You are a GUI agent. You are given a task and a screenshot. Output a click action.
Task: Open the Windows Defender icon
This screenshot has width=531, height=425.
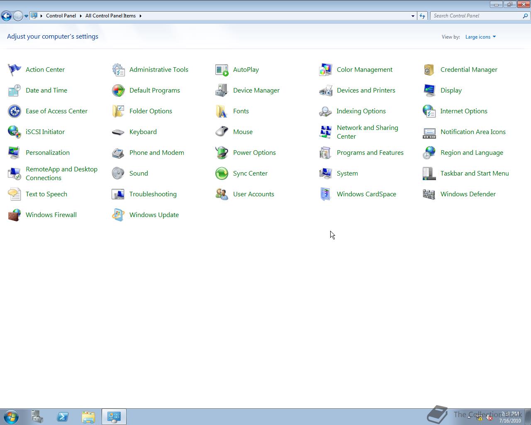[429, 194]
